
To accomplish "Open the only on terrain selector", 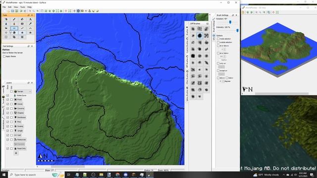I will pyautogui.click(x=221, y=67).
